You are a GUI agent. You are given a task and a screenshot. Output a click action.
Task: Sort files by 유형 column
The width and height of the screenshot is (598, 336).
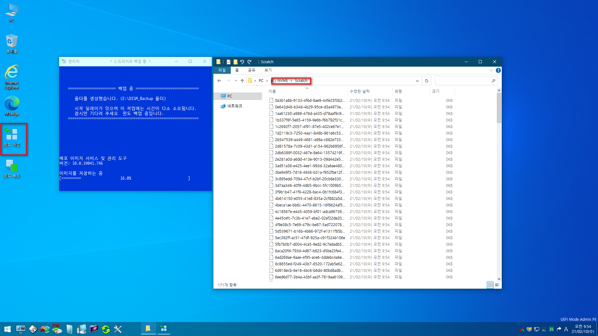click(411, 91)
